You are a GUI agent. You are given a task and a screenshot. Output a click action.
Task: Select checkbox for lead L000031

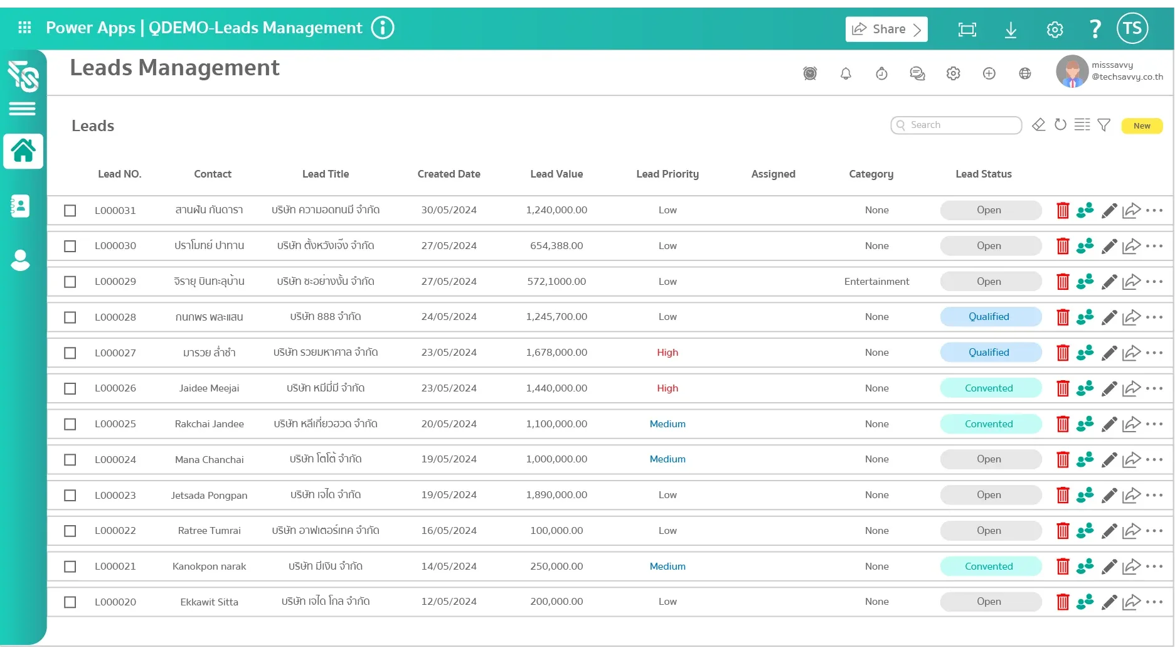coord(70,211)
